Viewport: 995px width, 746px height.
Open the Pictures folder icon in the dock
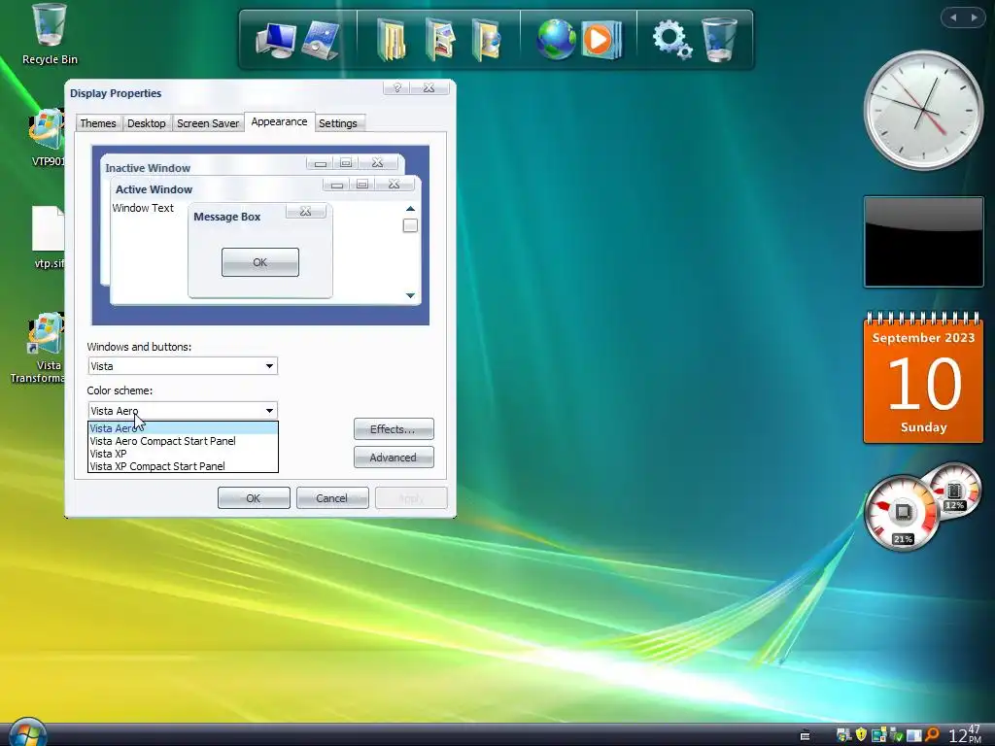(440, 40)
